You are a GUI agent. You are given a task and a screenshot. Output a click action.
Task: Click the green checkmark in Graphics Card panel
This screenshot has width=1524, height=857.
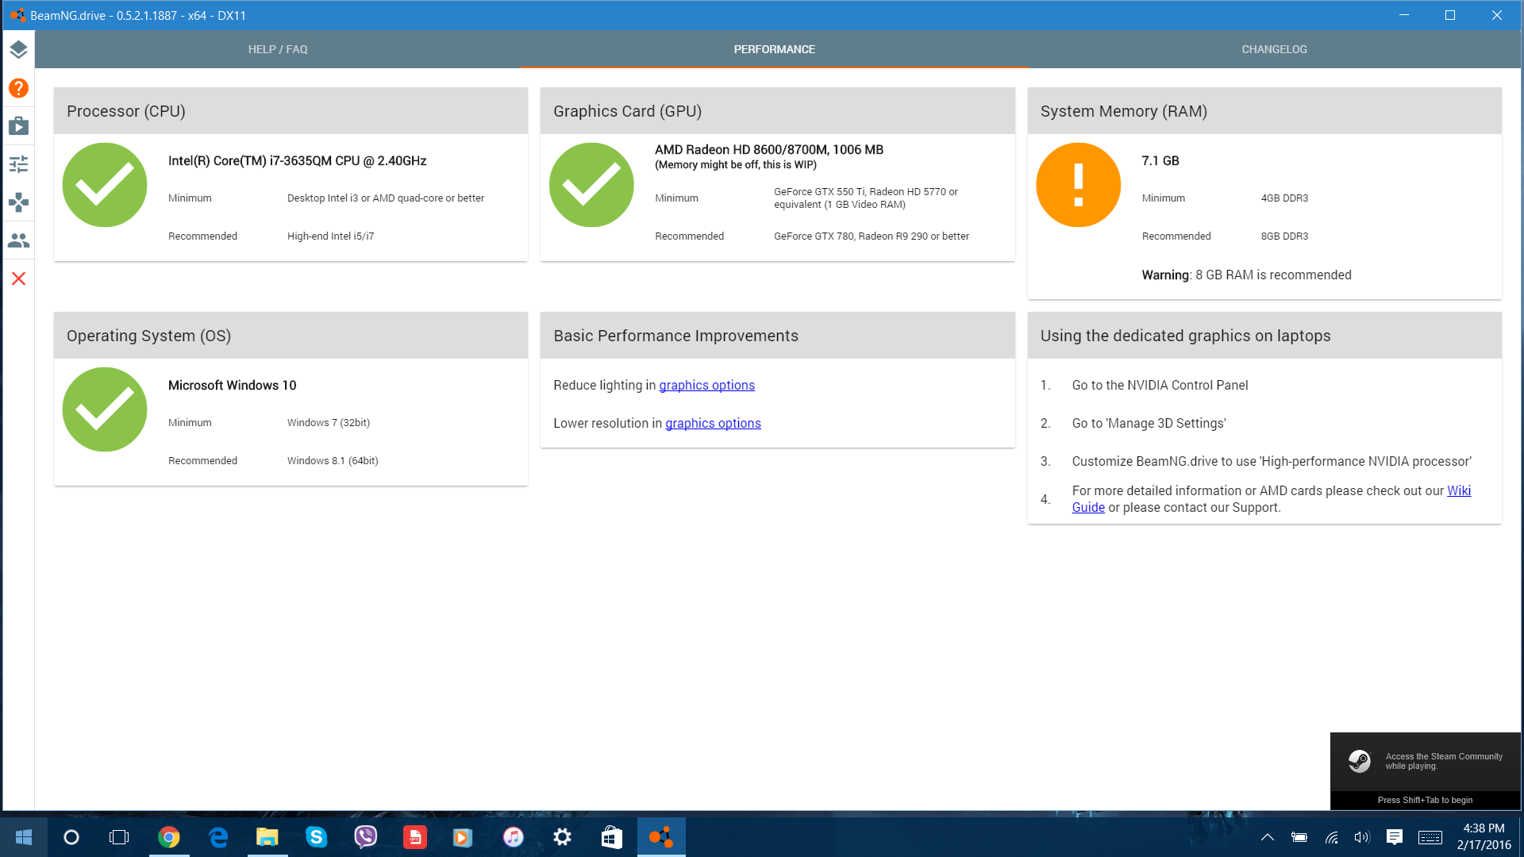591,185
